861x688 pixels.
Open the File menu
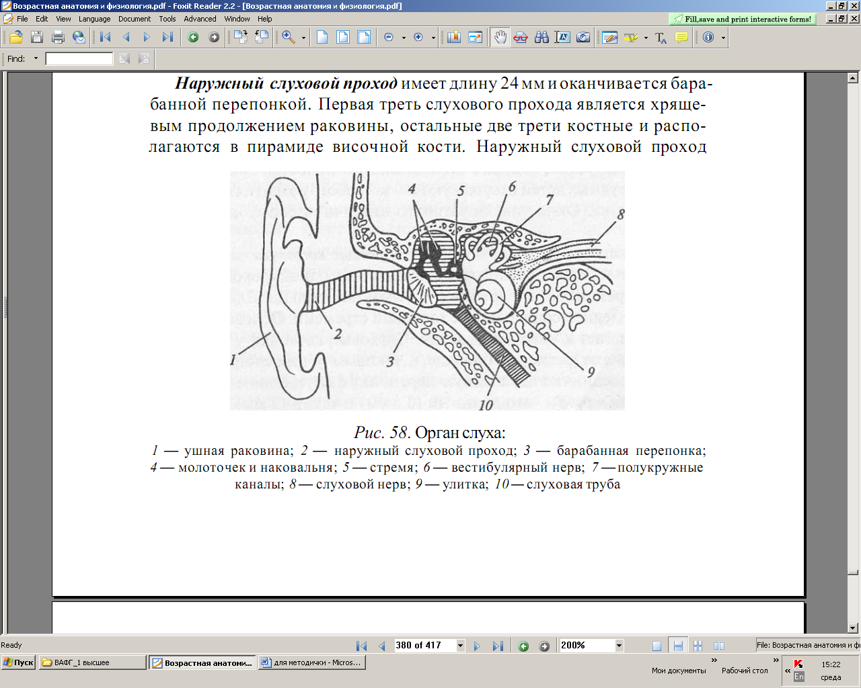pyautogui.click(x=22, y=19)
